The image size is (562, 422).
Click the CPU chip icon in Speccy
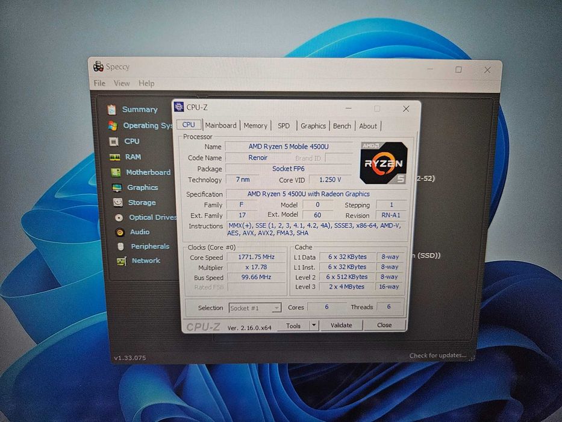pos(114,142)
